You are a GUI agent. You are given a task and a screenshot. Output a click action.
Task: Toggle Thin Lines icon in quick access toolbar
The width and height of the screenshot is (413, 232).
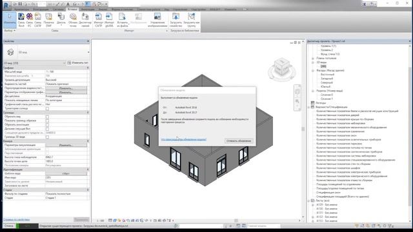88,4
